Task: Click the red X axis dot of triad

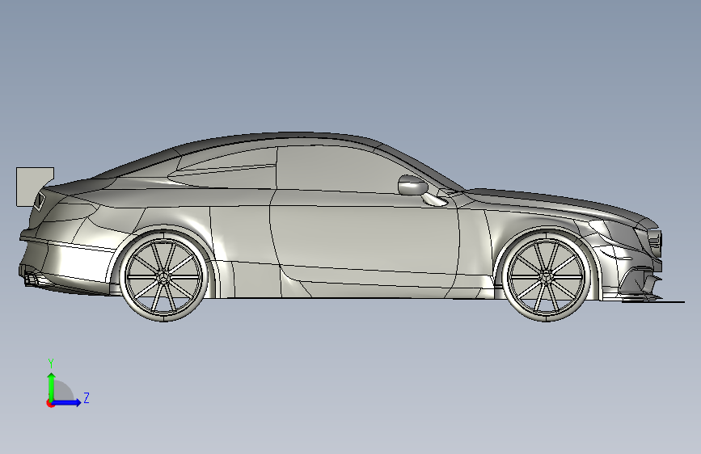Action: click(50, 403)
